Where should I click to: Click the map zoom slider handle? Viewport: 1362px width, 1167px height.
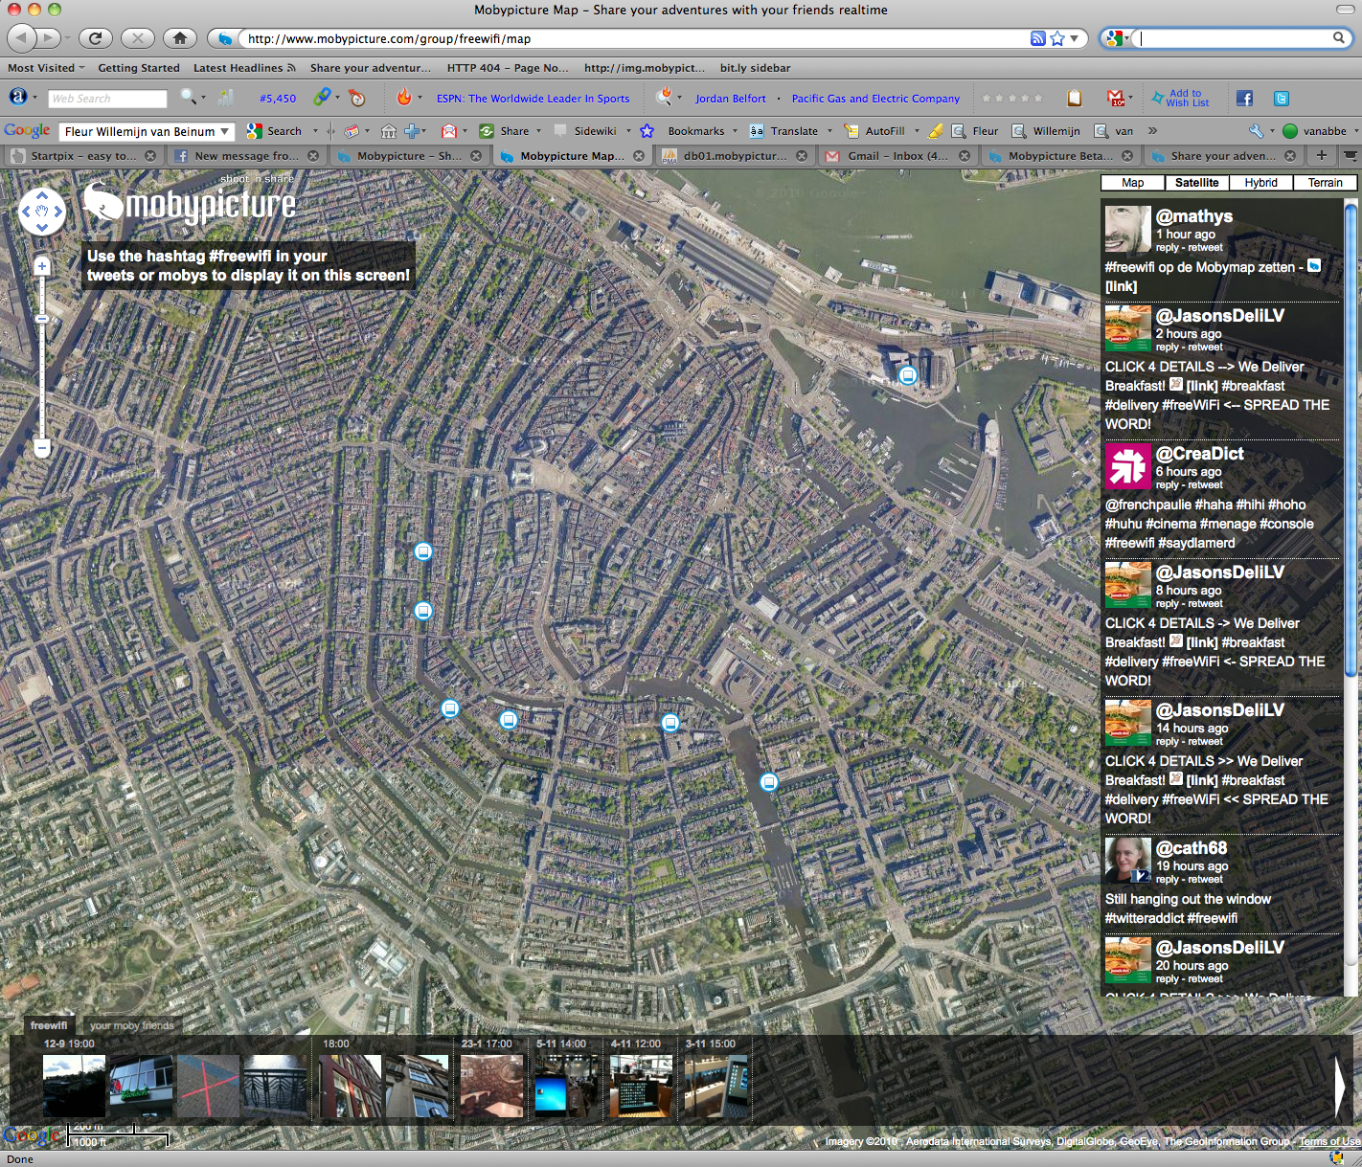coord(42,318)
